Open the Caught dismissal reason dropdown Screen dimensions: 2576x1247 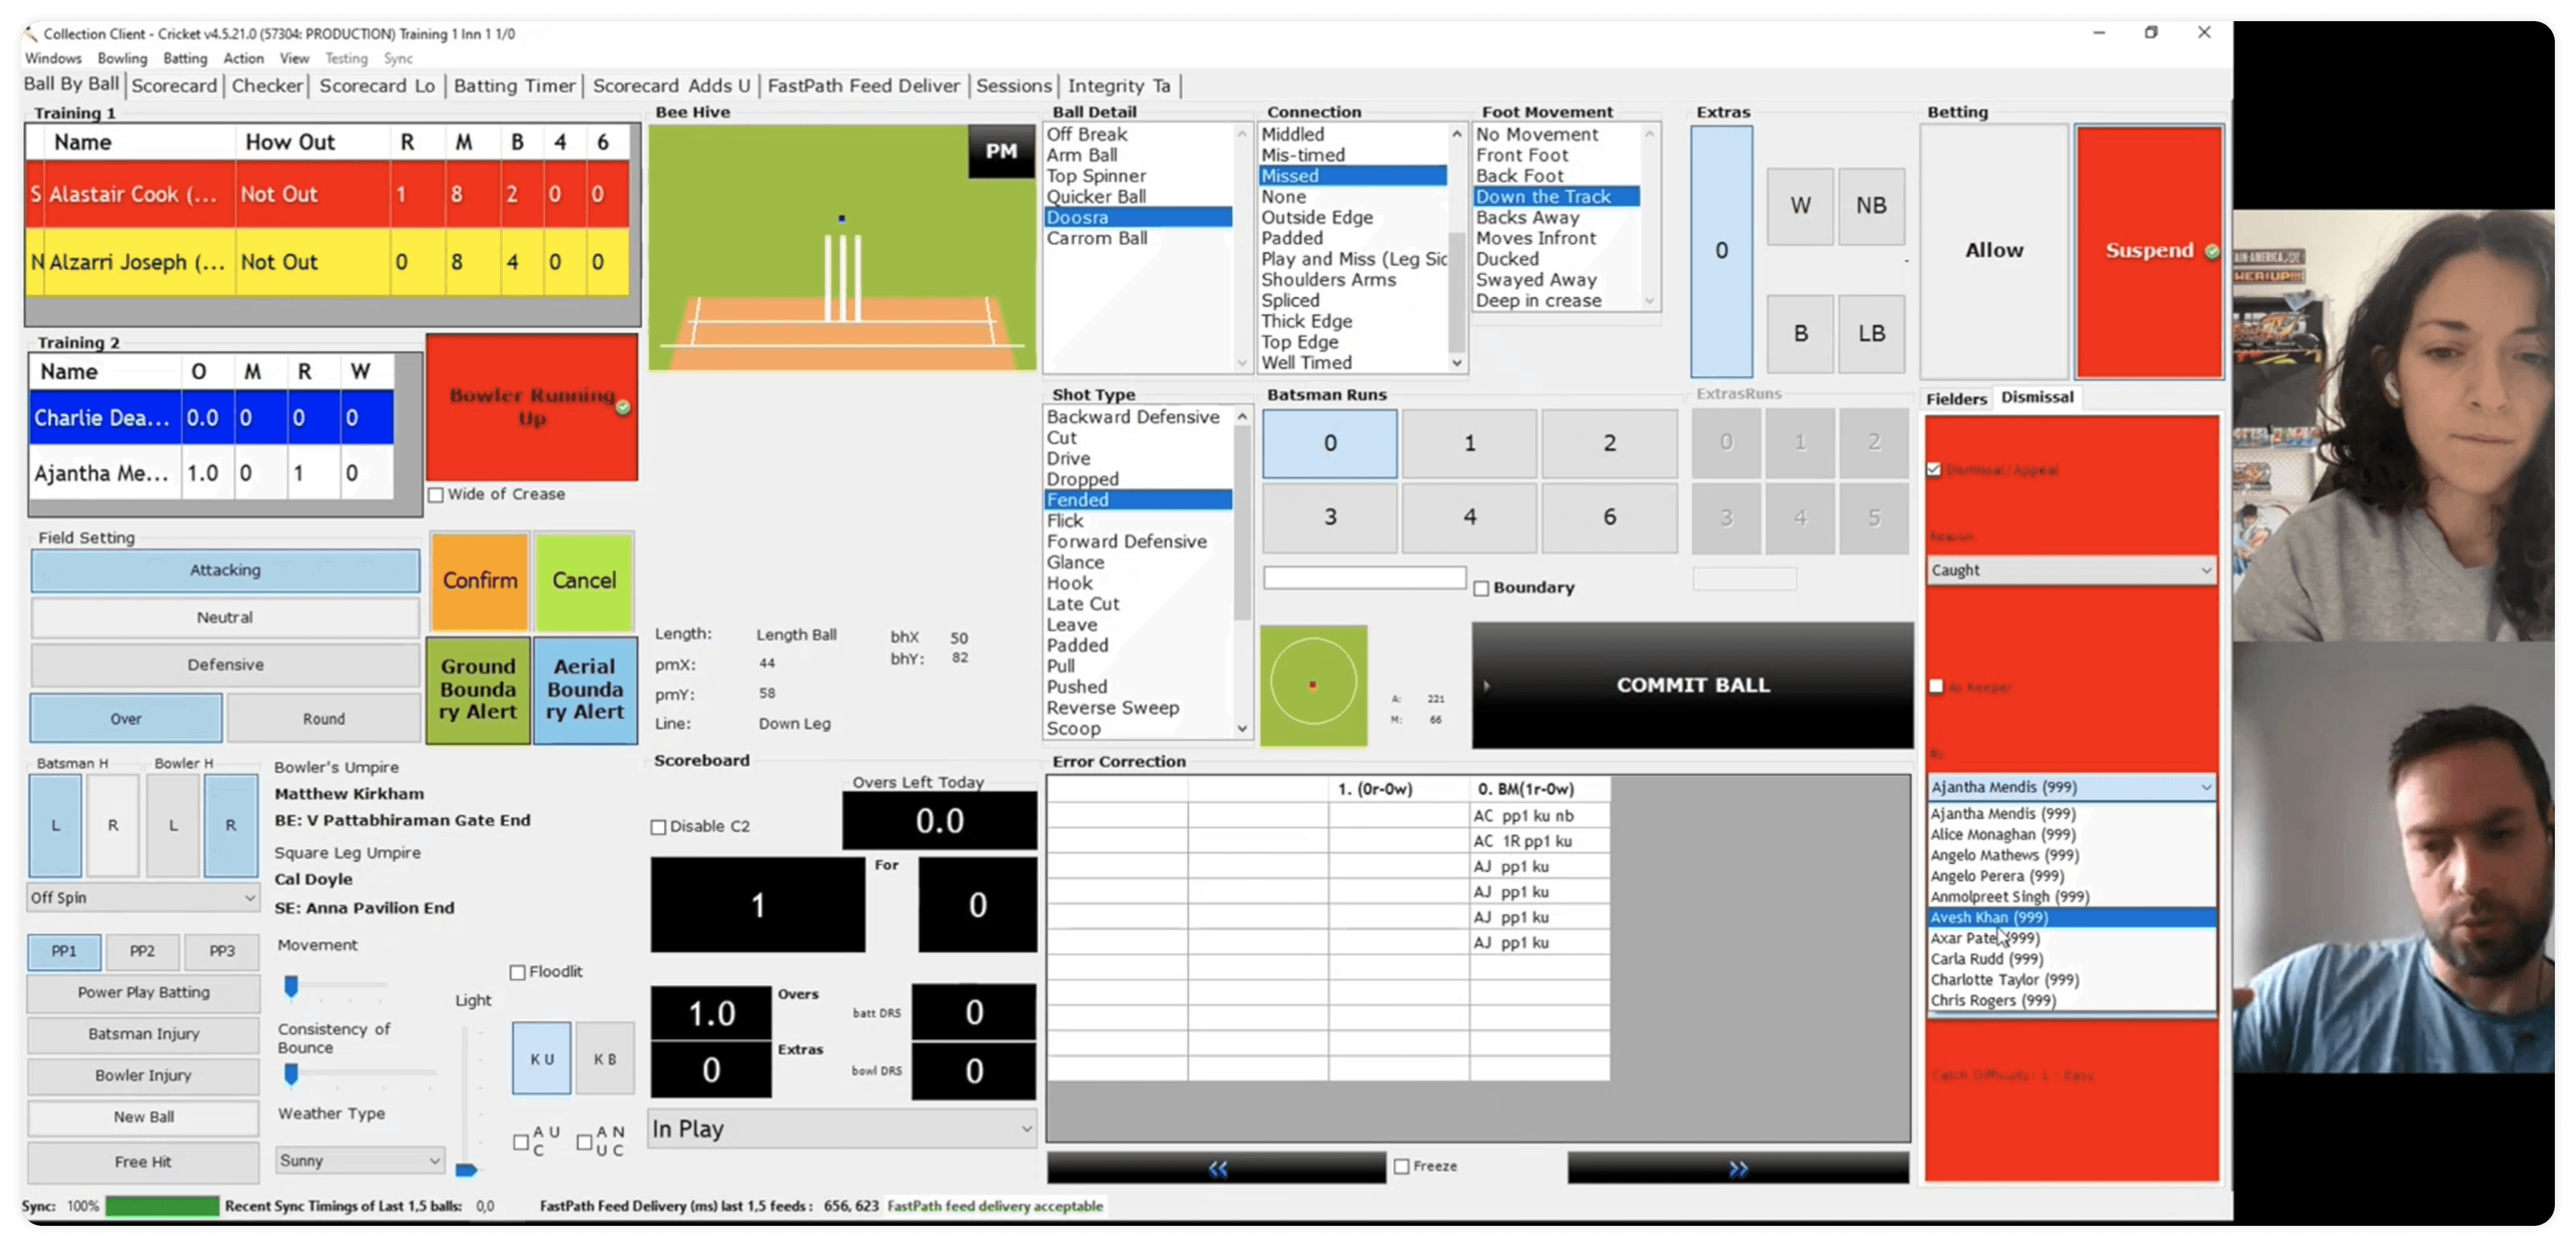[x=2069, y=570]
